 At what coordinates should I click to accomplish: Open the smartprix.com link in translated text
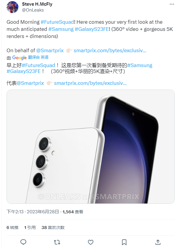point(90,83)
